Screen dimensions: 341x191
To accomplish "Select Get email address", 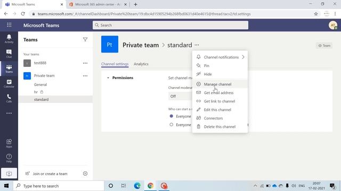I will [x=220, y=93].
